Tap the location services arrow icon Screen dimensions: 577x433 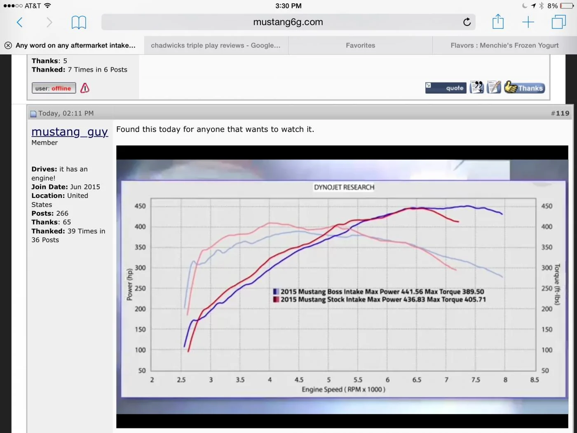click(533, 6)
